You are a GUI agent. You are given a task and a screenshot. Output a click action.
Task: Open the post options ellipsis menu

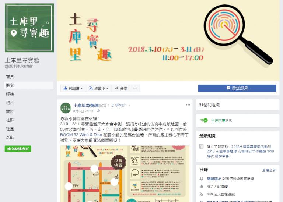[188, 105]
